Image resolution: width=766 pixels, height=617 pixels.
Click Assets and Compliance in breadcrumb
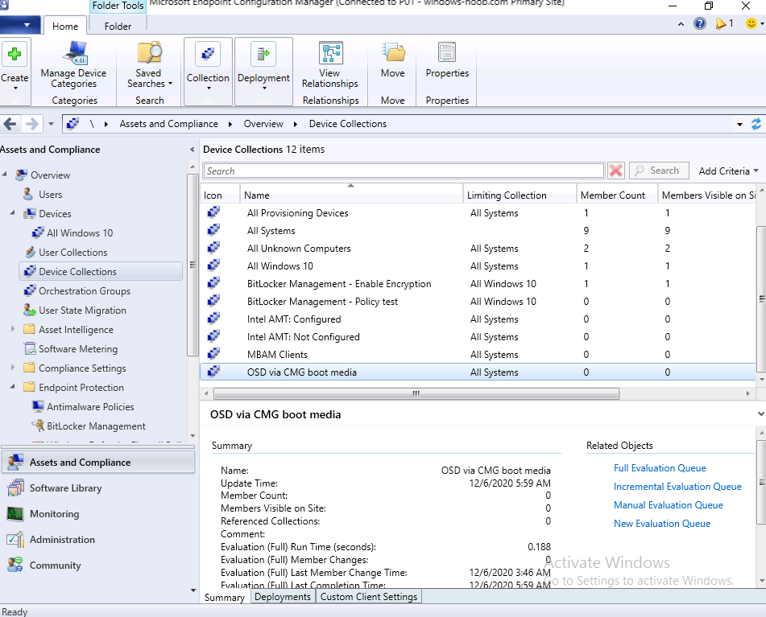[x=168, y=124]
